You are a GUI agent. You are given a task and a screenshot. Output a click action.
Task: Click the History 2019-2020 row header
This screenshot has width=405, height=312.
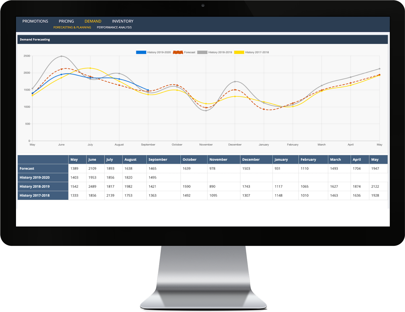(x=43, y=177)
